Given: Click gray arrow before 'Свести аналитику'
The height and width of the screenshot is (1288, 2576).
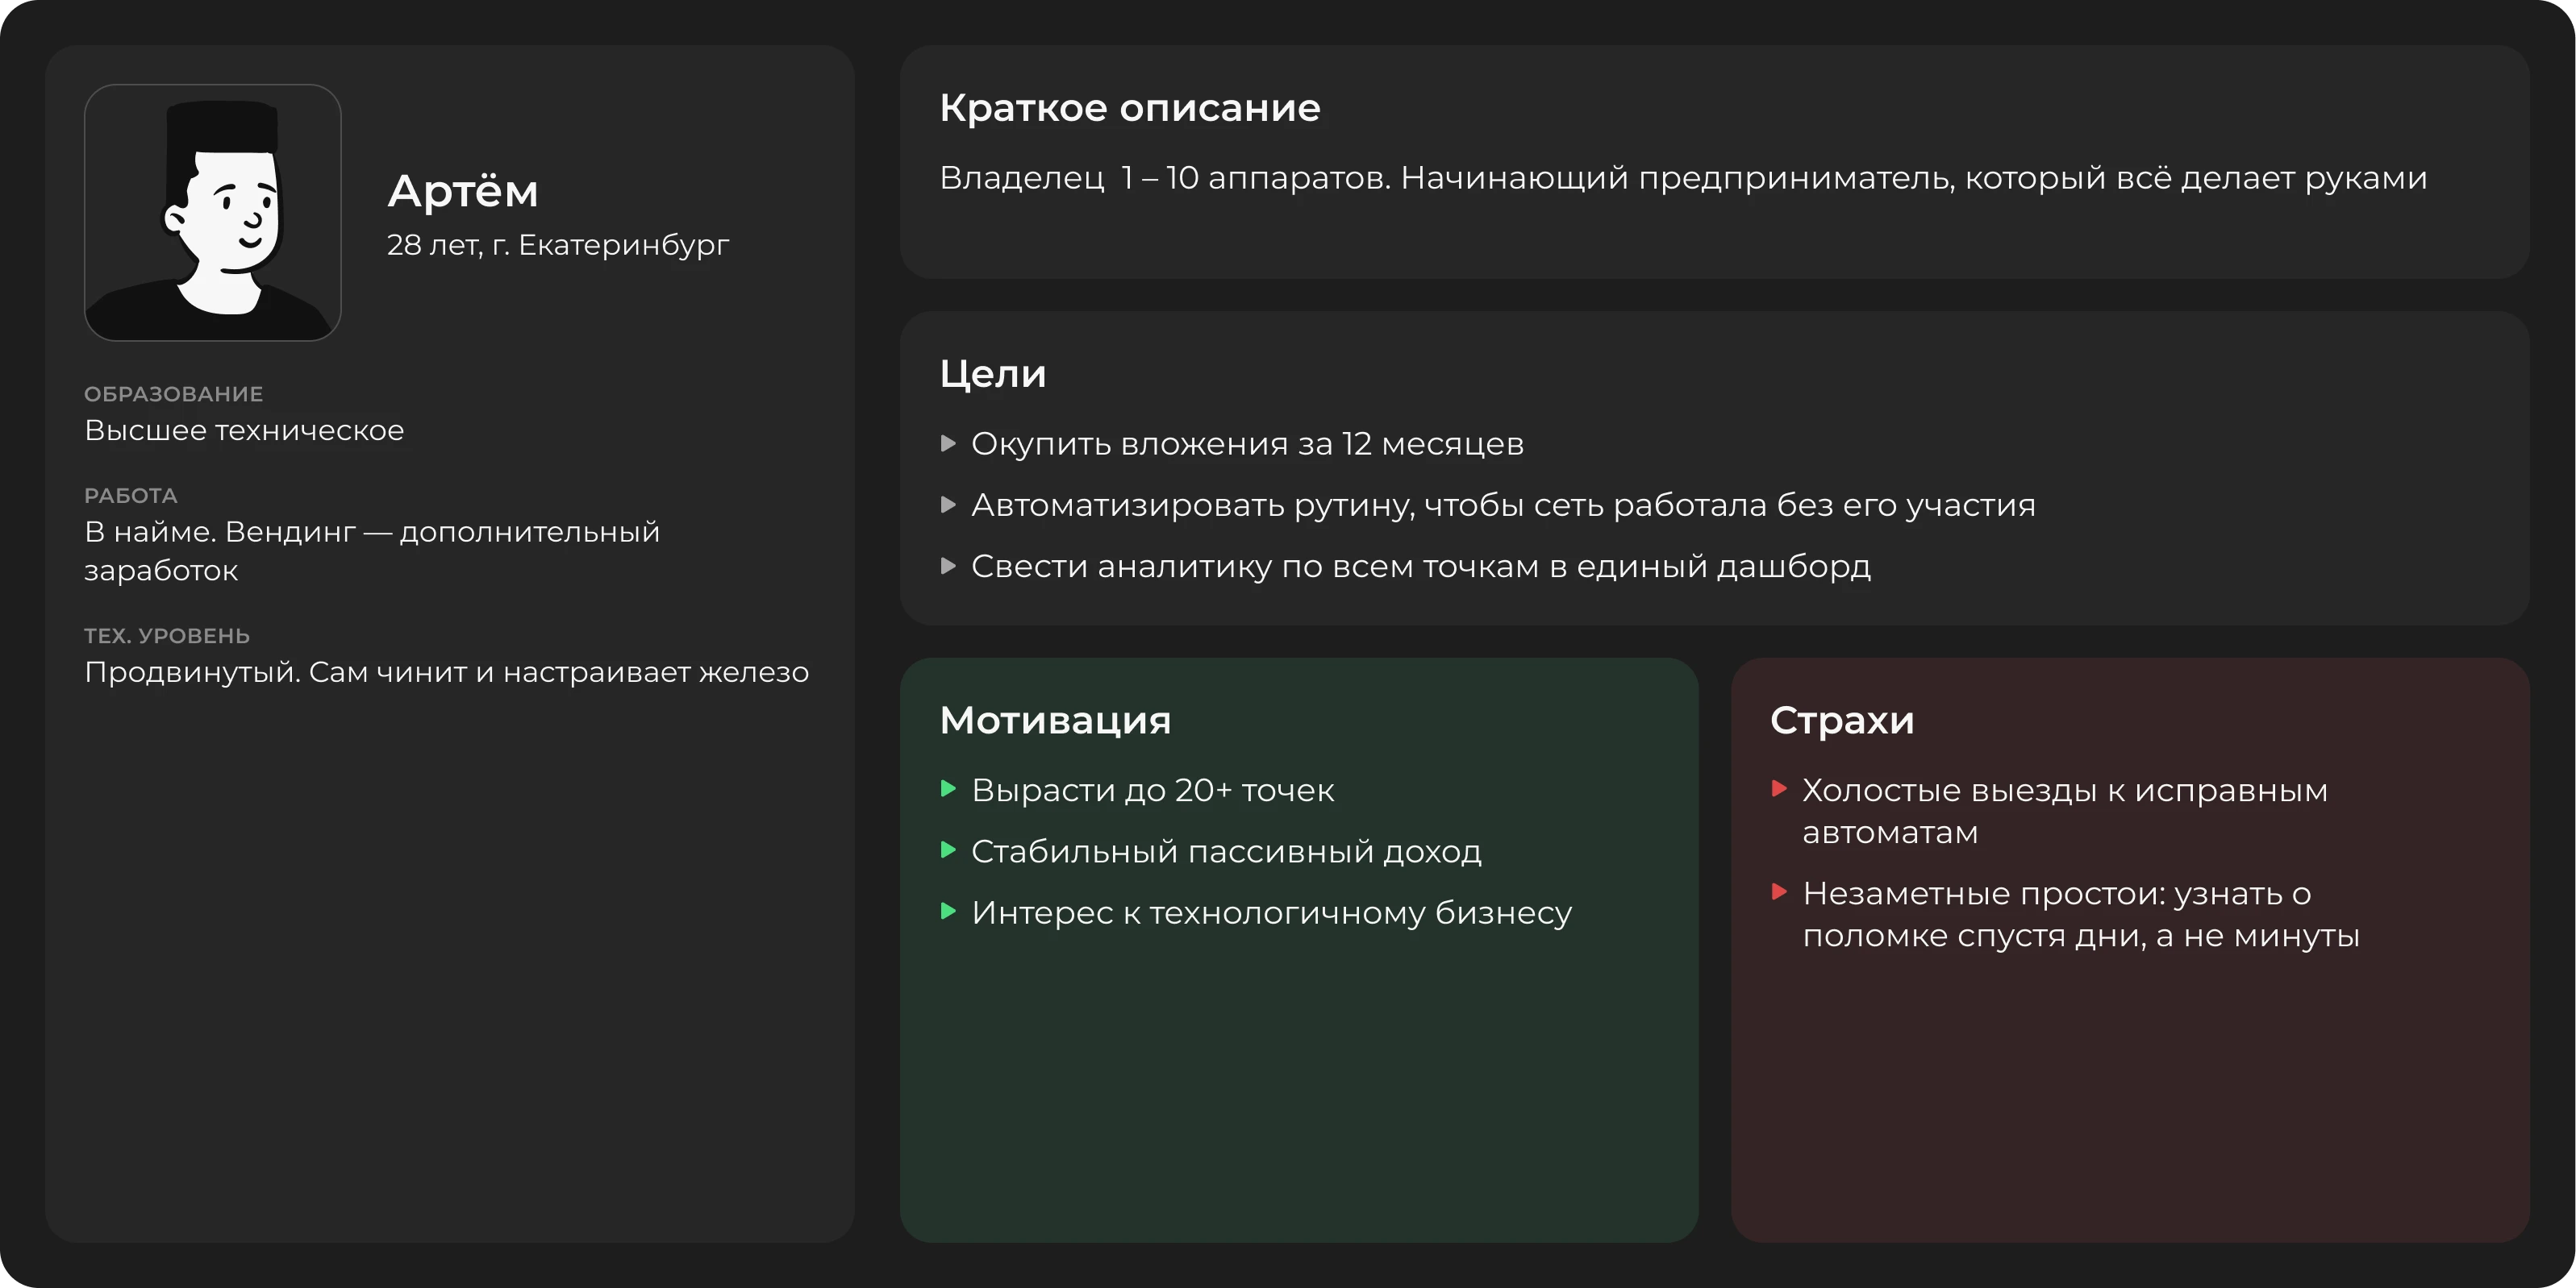Looking at the screenshot, I should [x=949, y=566].
